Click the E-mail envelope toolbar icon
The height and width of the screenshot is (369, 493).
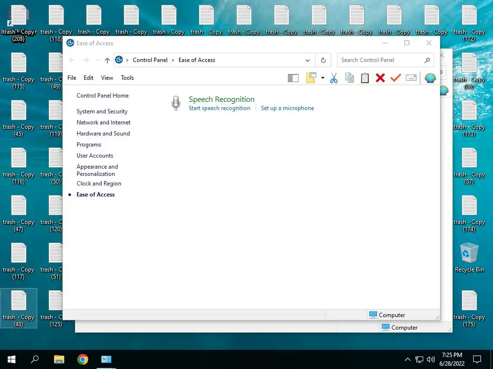point(411,78)
